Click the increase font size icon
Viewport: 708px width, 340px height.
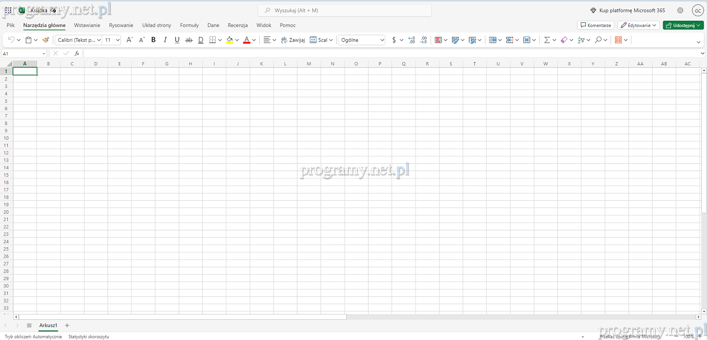pos(129,40)
